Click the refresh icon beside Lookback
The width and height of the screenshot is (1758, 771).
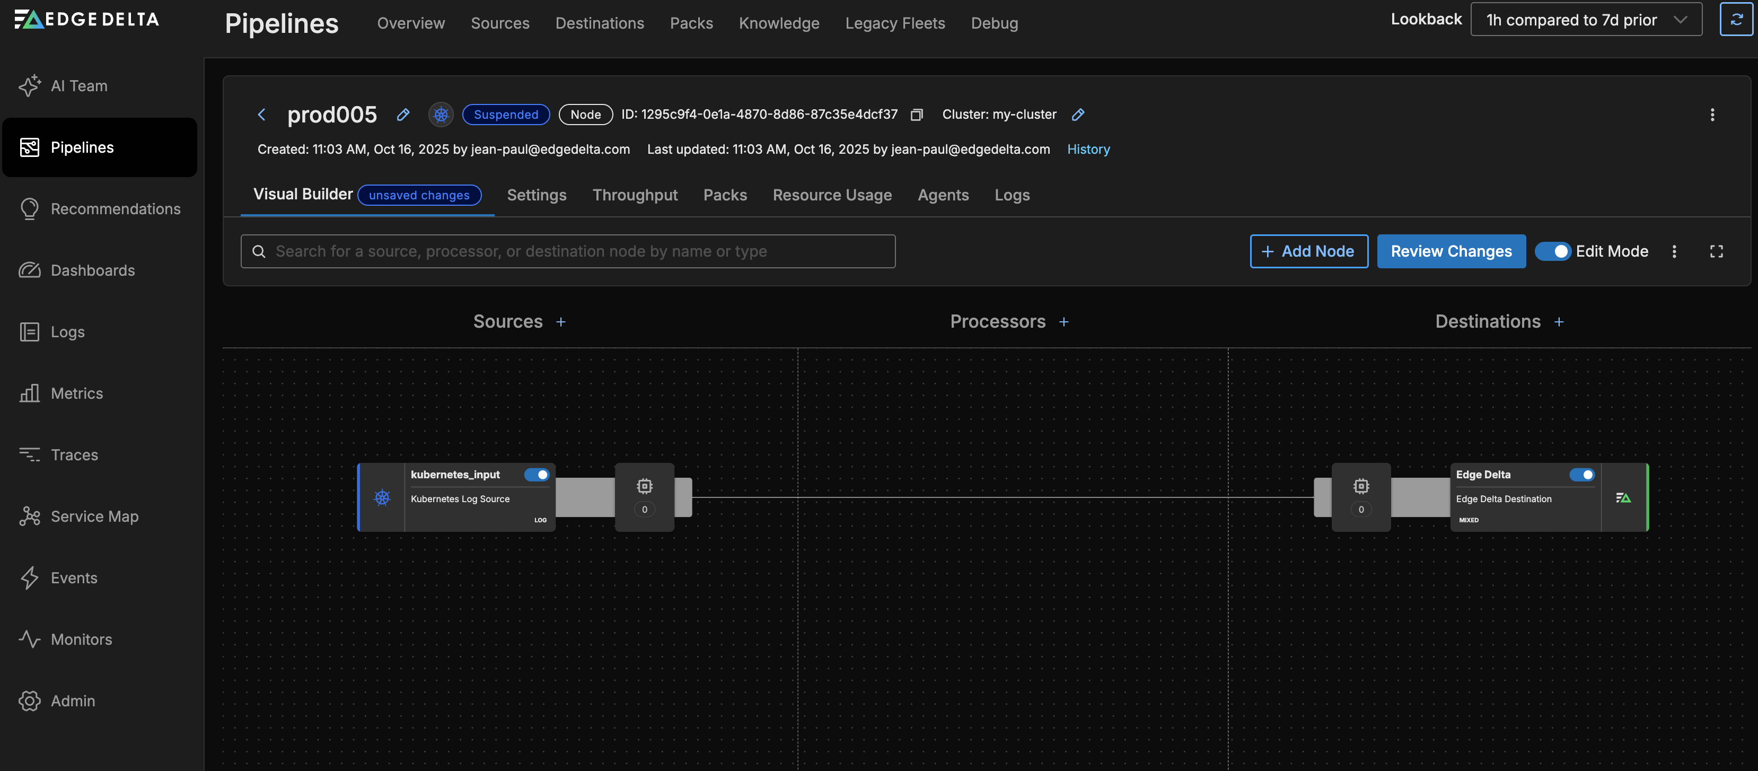click(x=1736, y=20)
